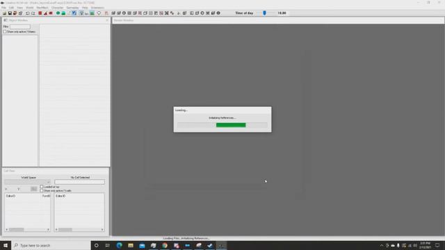This screenshot has width=445, height=250.
Task: Open the notification center icon
Action: click(x=437, y=245)
